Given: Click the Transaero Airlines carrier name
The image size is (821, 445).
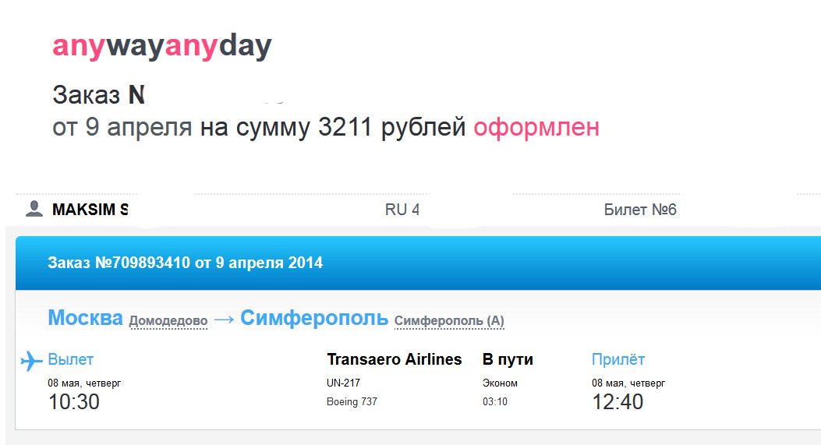Looking at the screenshot, I should pos(395,360).
